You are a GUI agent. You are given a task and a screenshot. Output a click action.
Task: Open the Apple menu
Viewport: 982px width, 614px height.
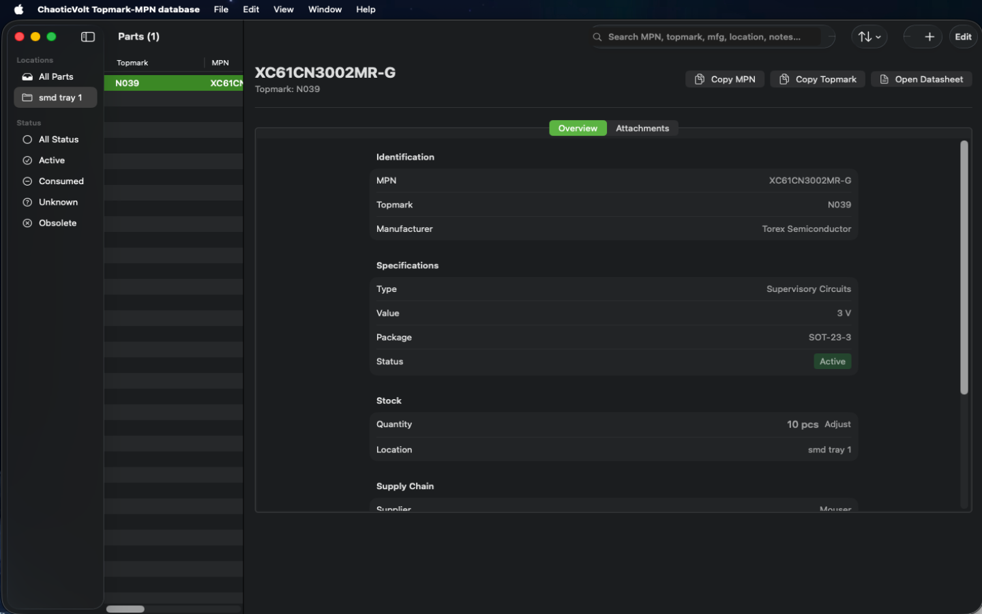click(18, 10)
